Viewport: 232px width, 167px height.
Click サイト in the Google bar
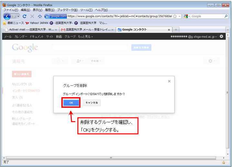pos(49,37)
